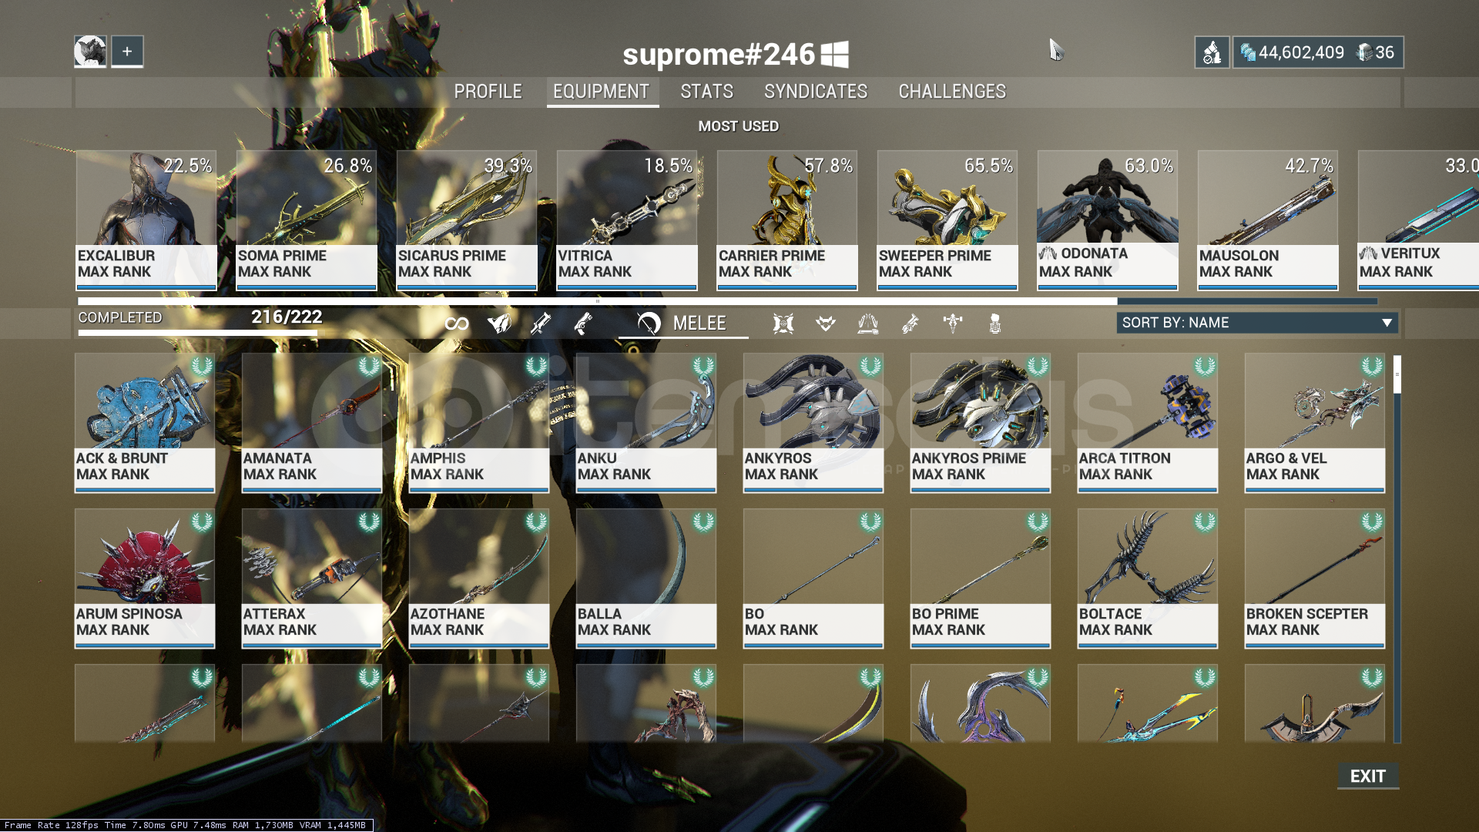Click the Exit button
1479x832 pixels.
coord(1368,777)
